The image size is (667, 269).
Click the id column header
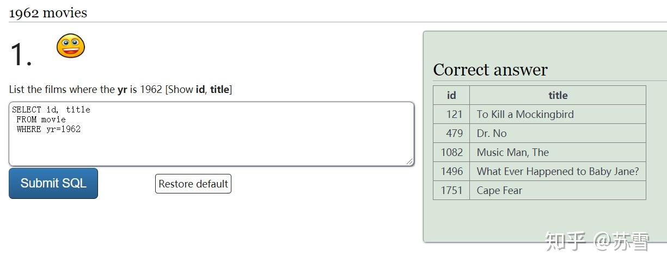(x=451, y=95)
